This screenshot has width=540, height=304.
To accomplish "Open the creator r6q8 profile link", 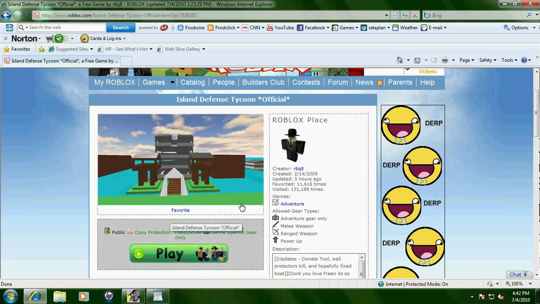I will [298, 168].
